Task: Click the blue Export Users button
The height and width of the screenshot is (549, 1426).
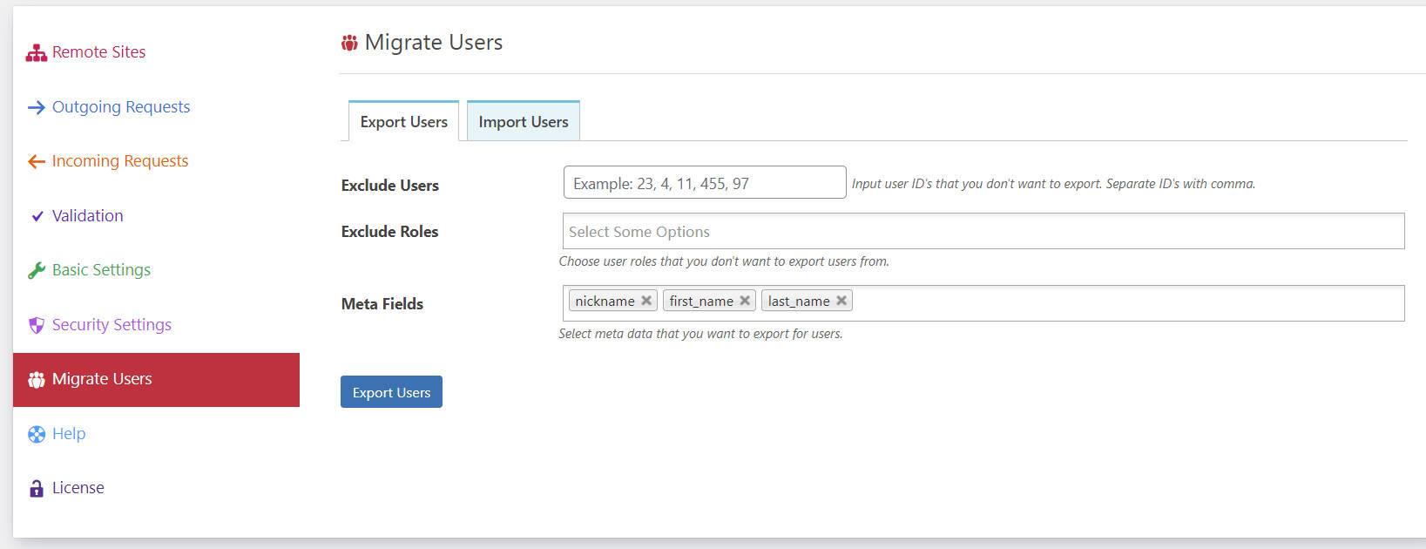Action: point(391,392)
